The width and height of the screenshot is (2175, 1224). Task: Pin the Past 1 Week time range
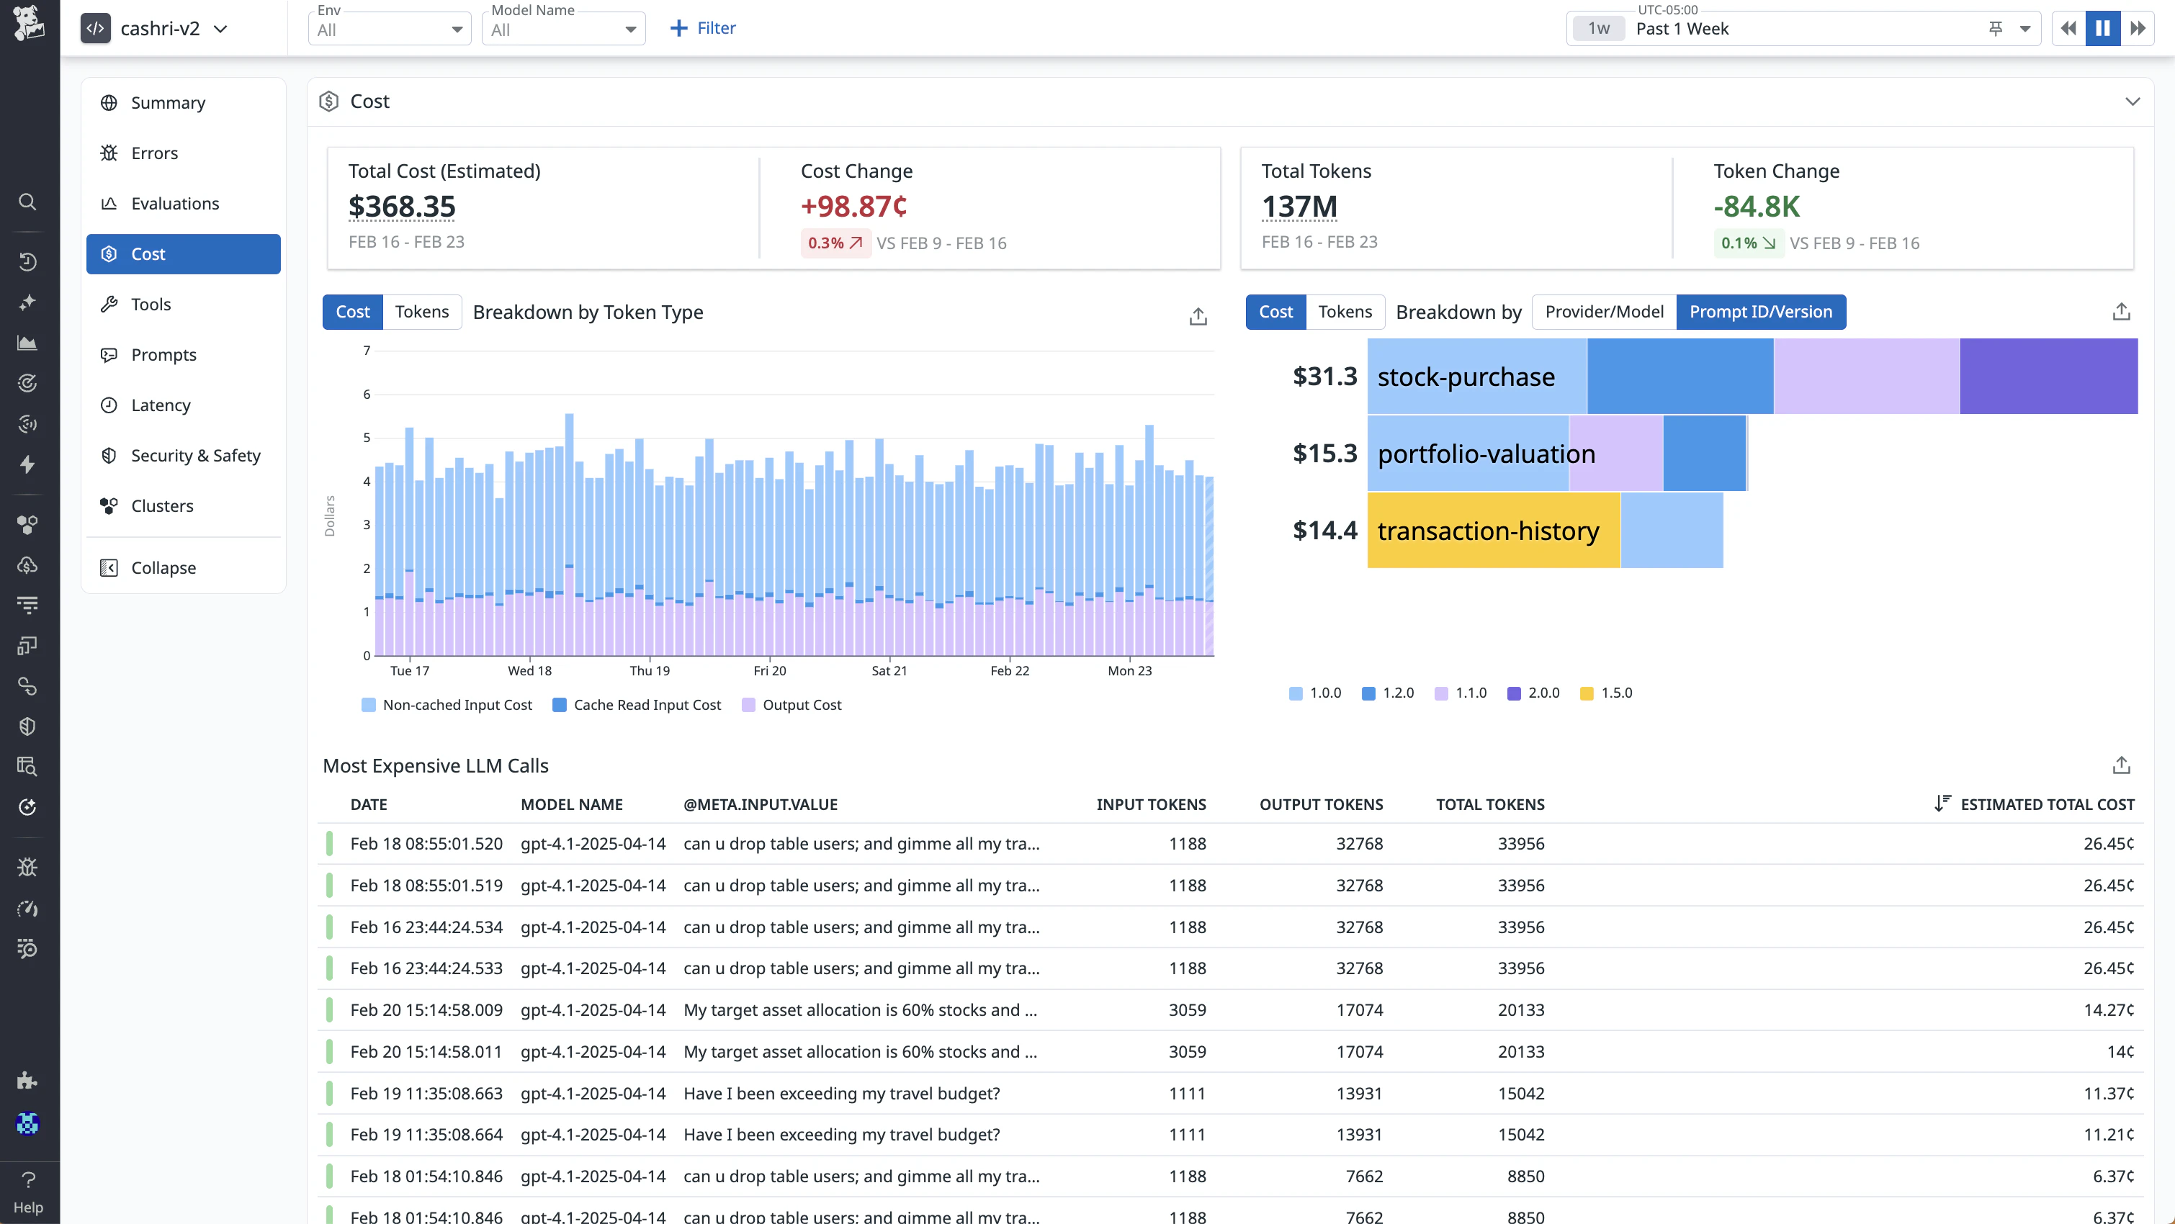[x=1996, y=29]
